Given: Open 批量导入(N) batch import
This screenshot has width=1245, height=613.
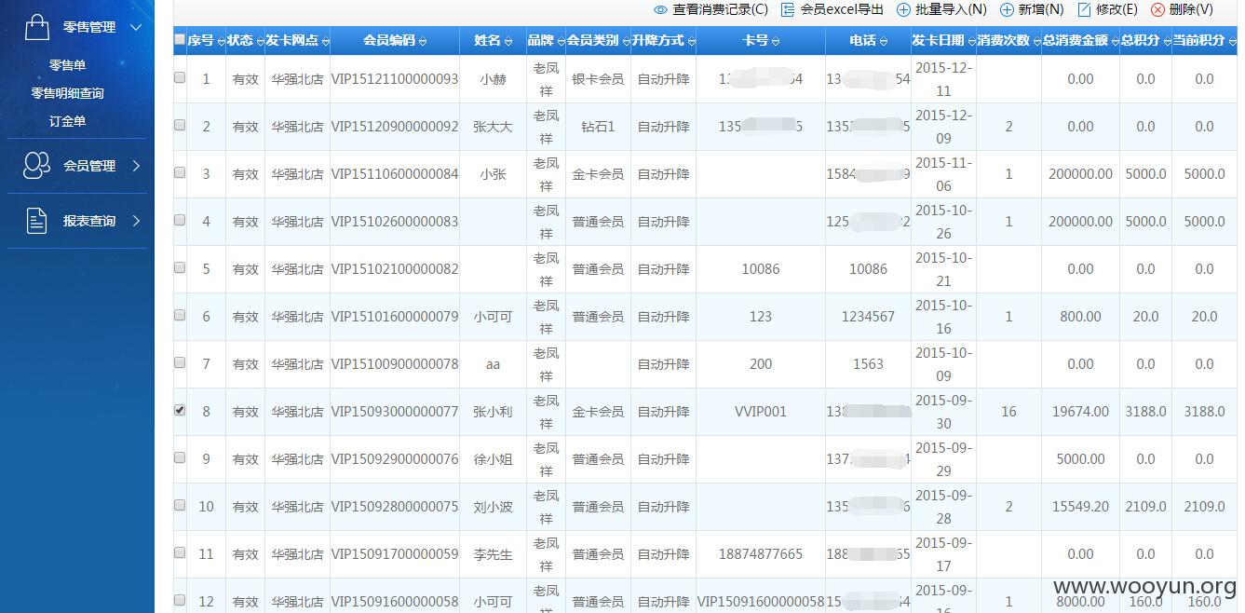Looking at the screenshot, I should pyautogui.click(x=951, y=9).
